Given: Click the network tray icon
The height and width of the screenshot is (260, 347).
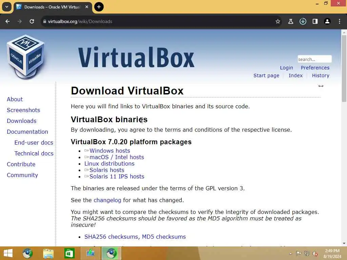Looking at the screenshot, I should (307, 253).
